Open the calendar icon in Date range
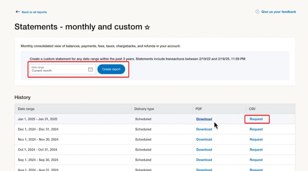308x171 pixels. click(91, 69)
